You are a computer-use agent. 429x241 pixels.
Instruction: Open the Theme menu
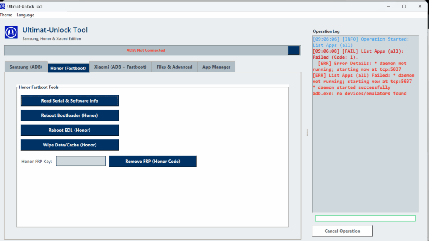[x=6, y=15]
